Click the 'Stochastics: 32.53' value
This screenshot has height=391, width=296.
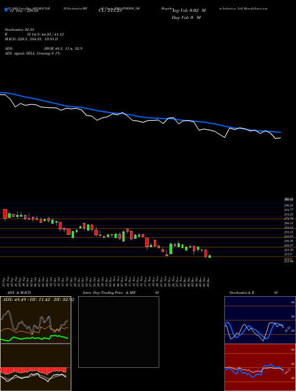pos(20,30)
